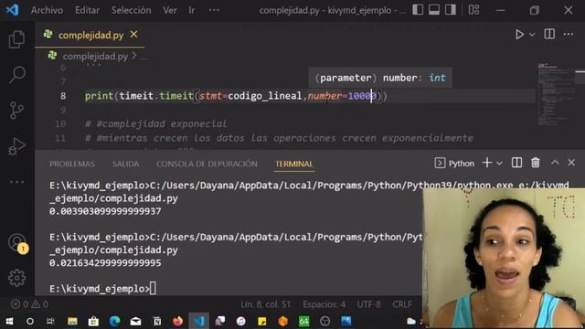The width and height of the screenshot is (585, 329).
Task: Click output 0.021634299999999995 in terminal
Action: [x=105, y=263]
